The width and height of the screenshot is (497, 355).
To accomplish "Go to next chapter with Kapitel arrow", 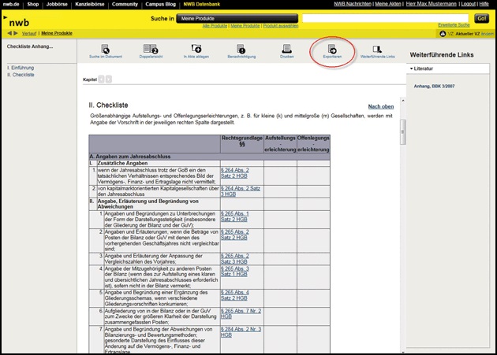I will pos(109,80).
